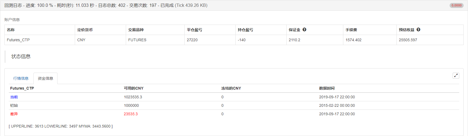Click the 数据时间 column header
468x136 pixels.
coord(327,88)
